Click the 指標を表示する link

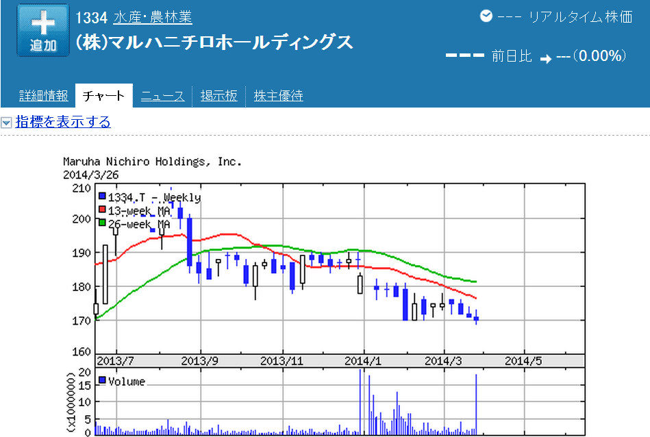[63, 122]
